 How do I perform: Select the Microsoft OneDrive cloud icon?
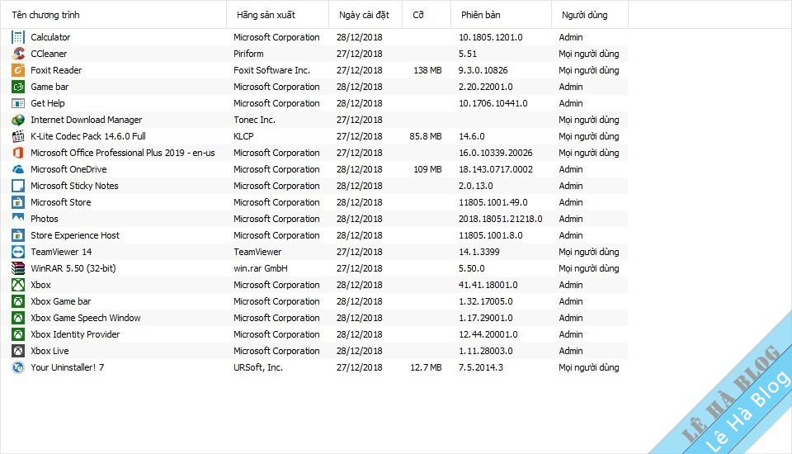point(18,169)
